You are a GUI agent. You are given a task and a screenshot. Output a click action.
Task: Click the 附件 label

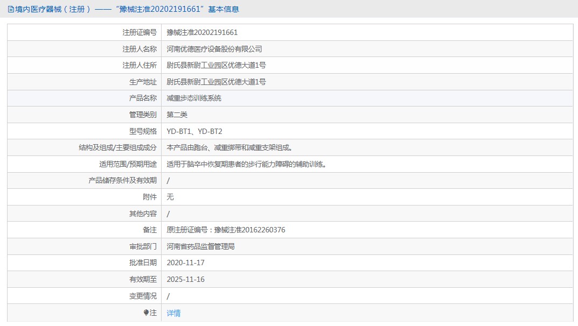click(150, 197)
